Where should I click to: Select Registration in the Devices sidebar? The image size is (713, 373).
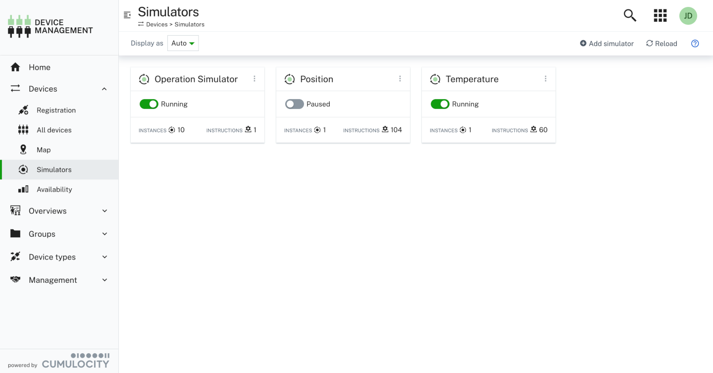(x=56, y=110)
